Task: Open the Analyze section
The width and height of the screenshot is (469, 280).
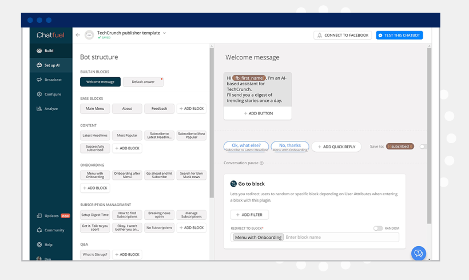Action: pos(51,108)
